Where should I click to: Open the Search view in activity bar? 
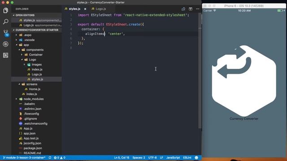[5, 22]
